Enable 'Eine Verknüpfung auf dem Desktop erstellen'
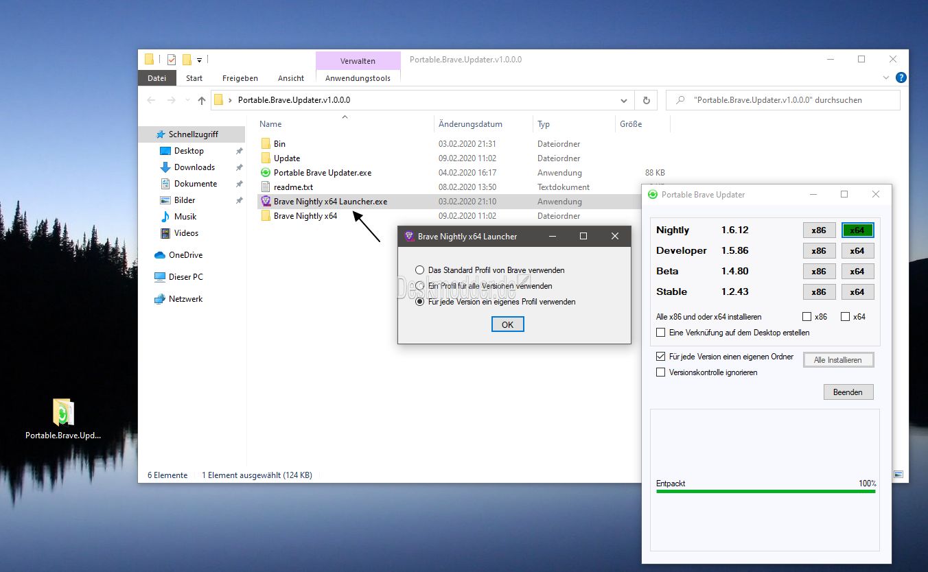The width and height of the screenshot is (928, 572). click(x=661, y=333)
